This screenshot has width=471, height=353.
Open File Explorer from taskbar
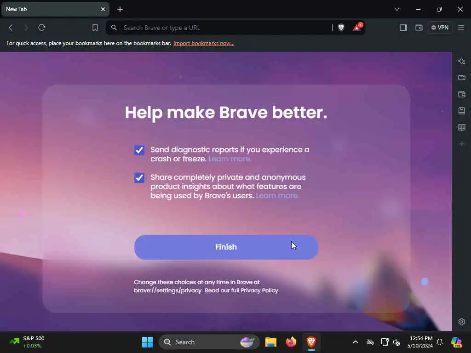click(270, 342)
